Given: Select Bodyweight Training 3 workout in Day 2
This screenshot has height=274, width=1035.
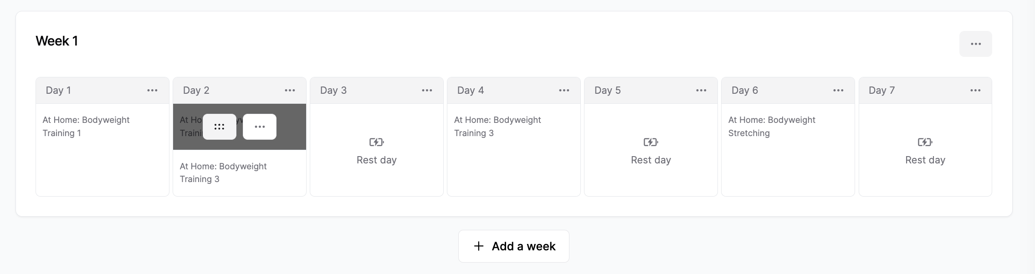Looking at the screenshot, I should point(223,173).
